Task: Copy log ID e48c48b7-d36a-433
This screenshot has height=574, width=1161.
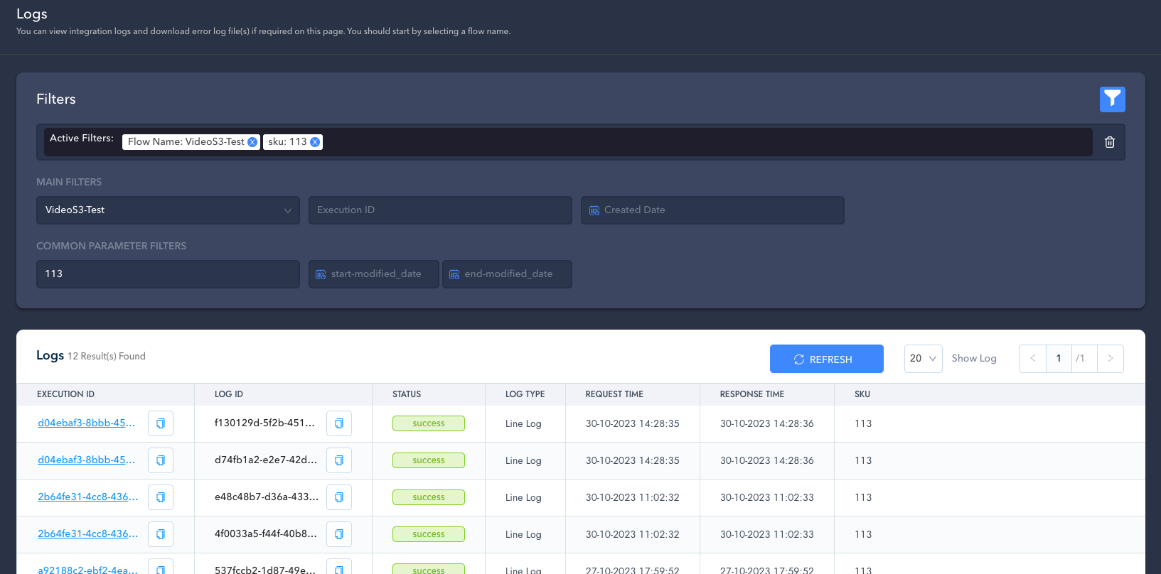Action: pos(339,497)
